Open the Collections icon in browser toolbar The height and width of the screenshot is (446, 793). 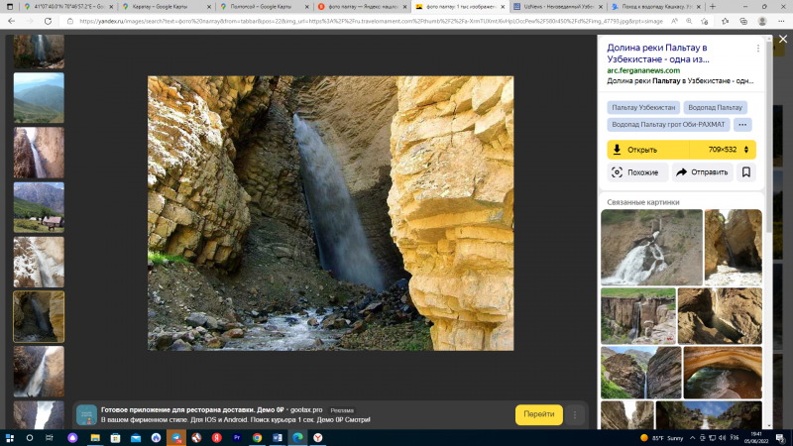(x=743, y=21)
